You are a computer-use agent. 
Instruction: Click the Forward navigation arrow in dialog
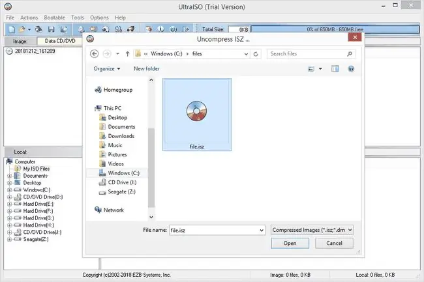(107, 53)
